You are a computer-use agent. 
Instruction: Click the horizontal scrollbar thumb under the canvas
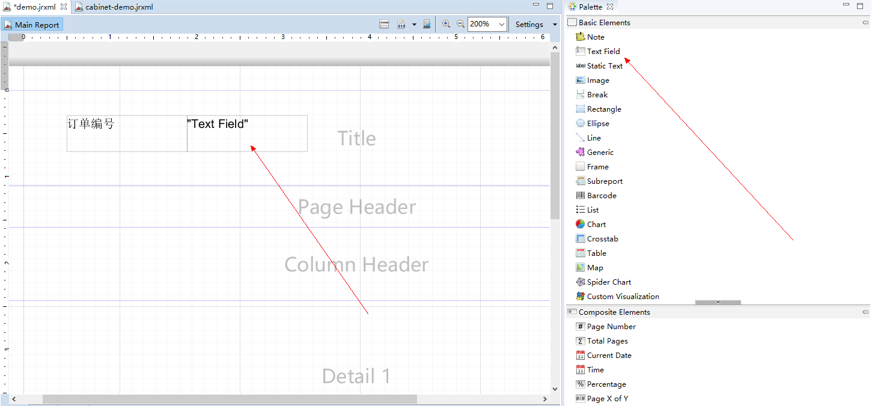(x=230, y=399)
